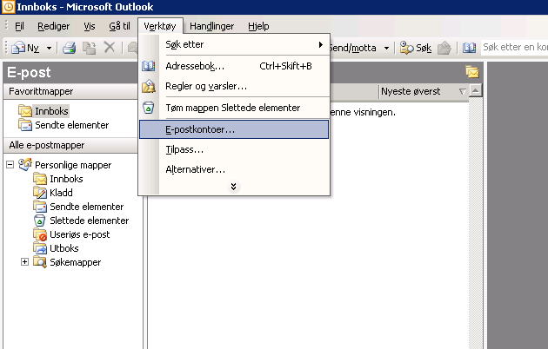Open the Slettede elementer folder
The height and width of the screenshot is (349, 548).
click(x=89, y=221)
